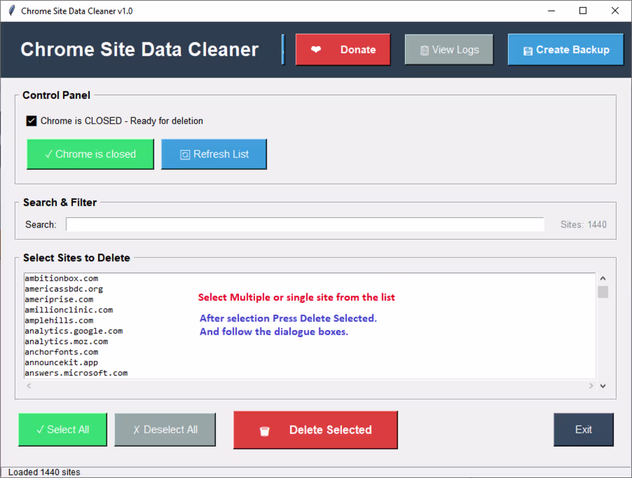This screenshot has width=632, height=478.
Task: Click the X mark on Deselect All
Action: 136,430
